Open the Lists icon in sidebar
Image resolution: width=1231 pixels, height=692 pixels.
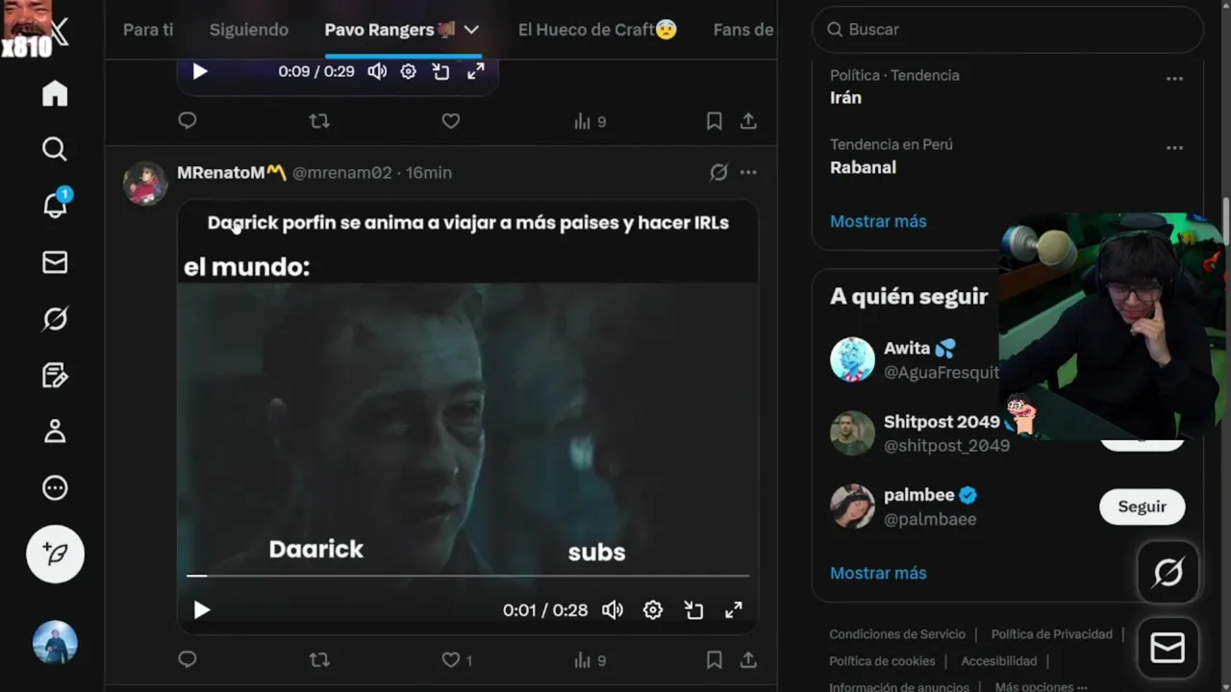pos(55,375)
